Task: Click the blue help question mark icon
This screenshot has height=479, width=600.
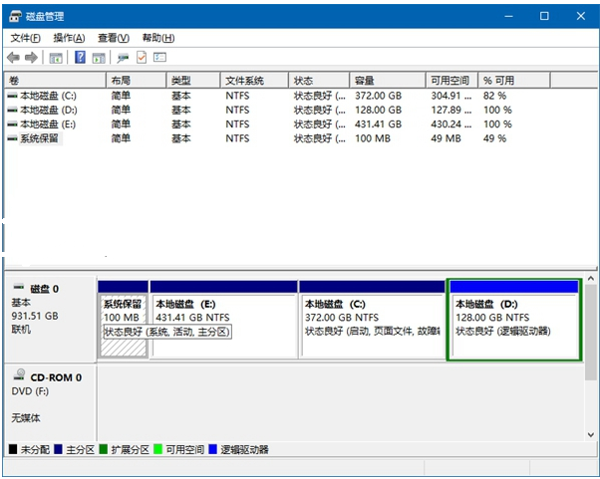Action: pyautogui.click(x=81, y=58)
